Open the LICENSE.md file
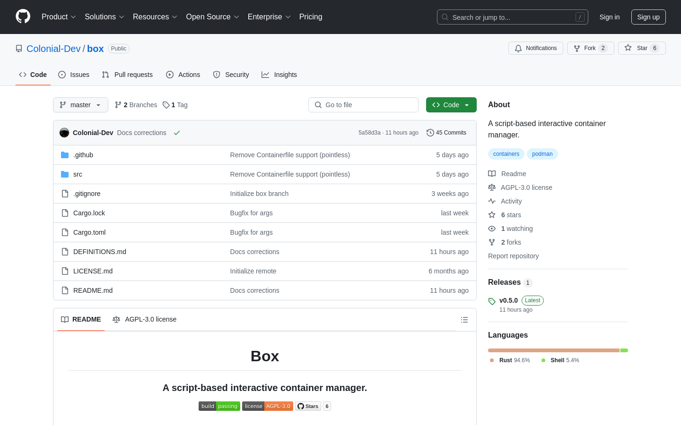 pos(93,271)
